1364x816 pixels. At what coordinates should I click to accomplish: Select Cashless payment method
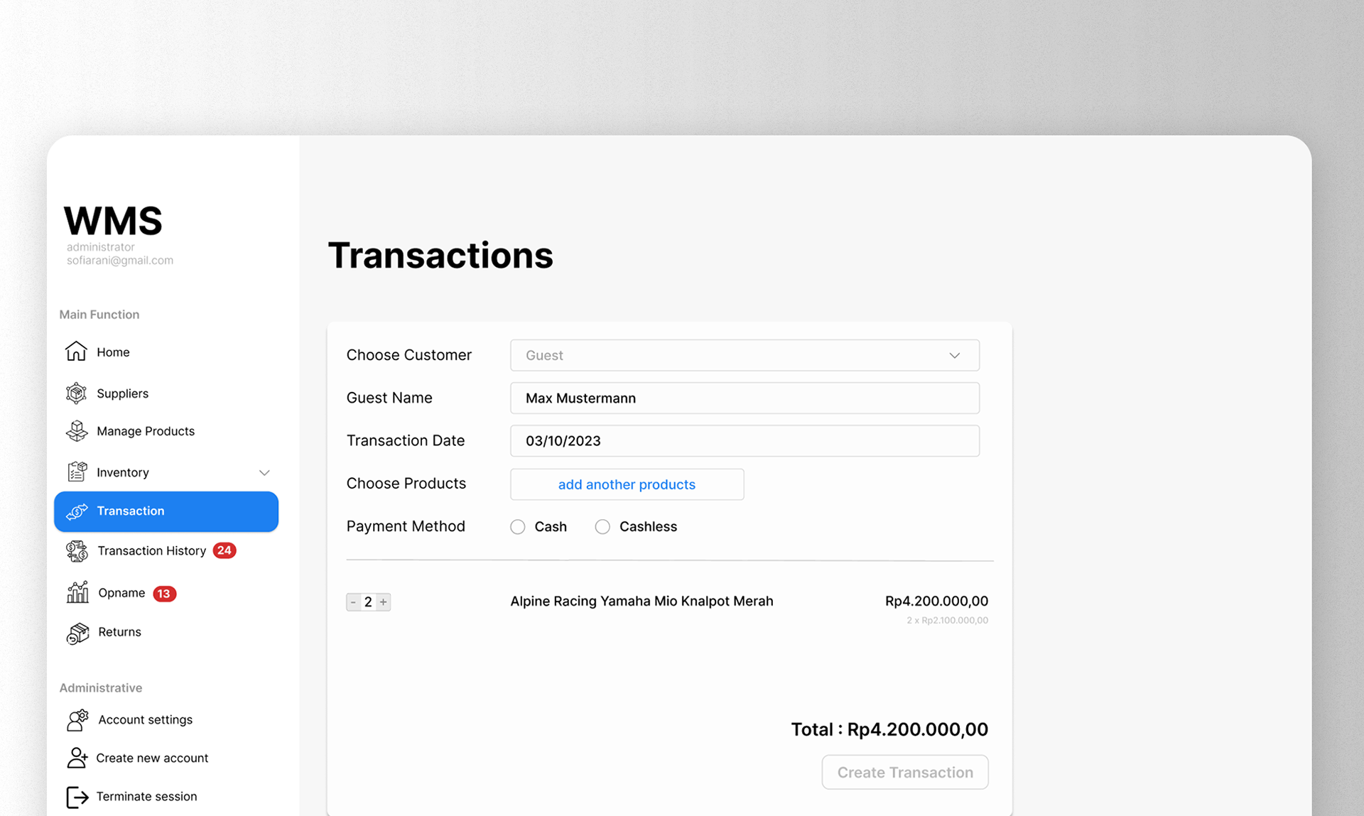(x=602, y=527)
